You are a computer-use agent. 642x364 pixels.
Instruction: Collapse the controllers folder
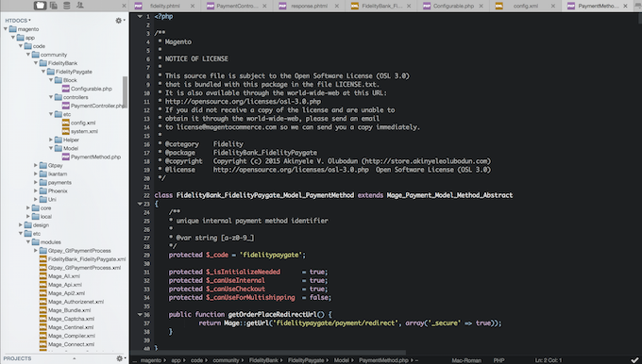point(51,97)
